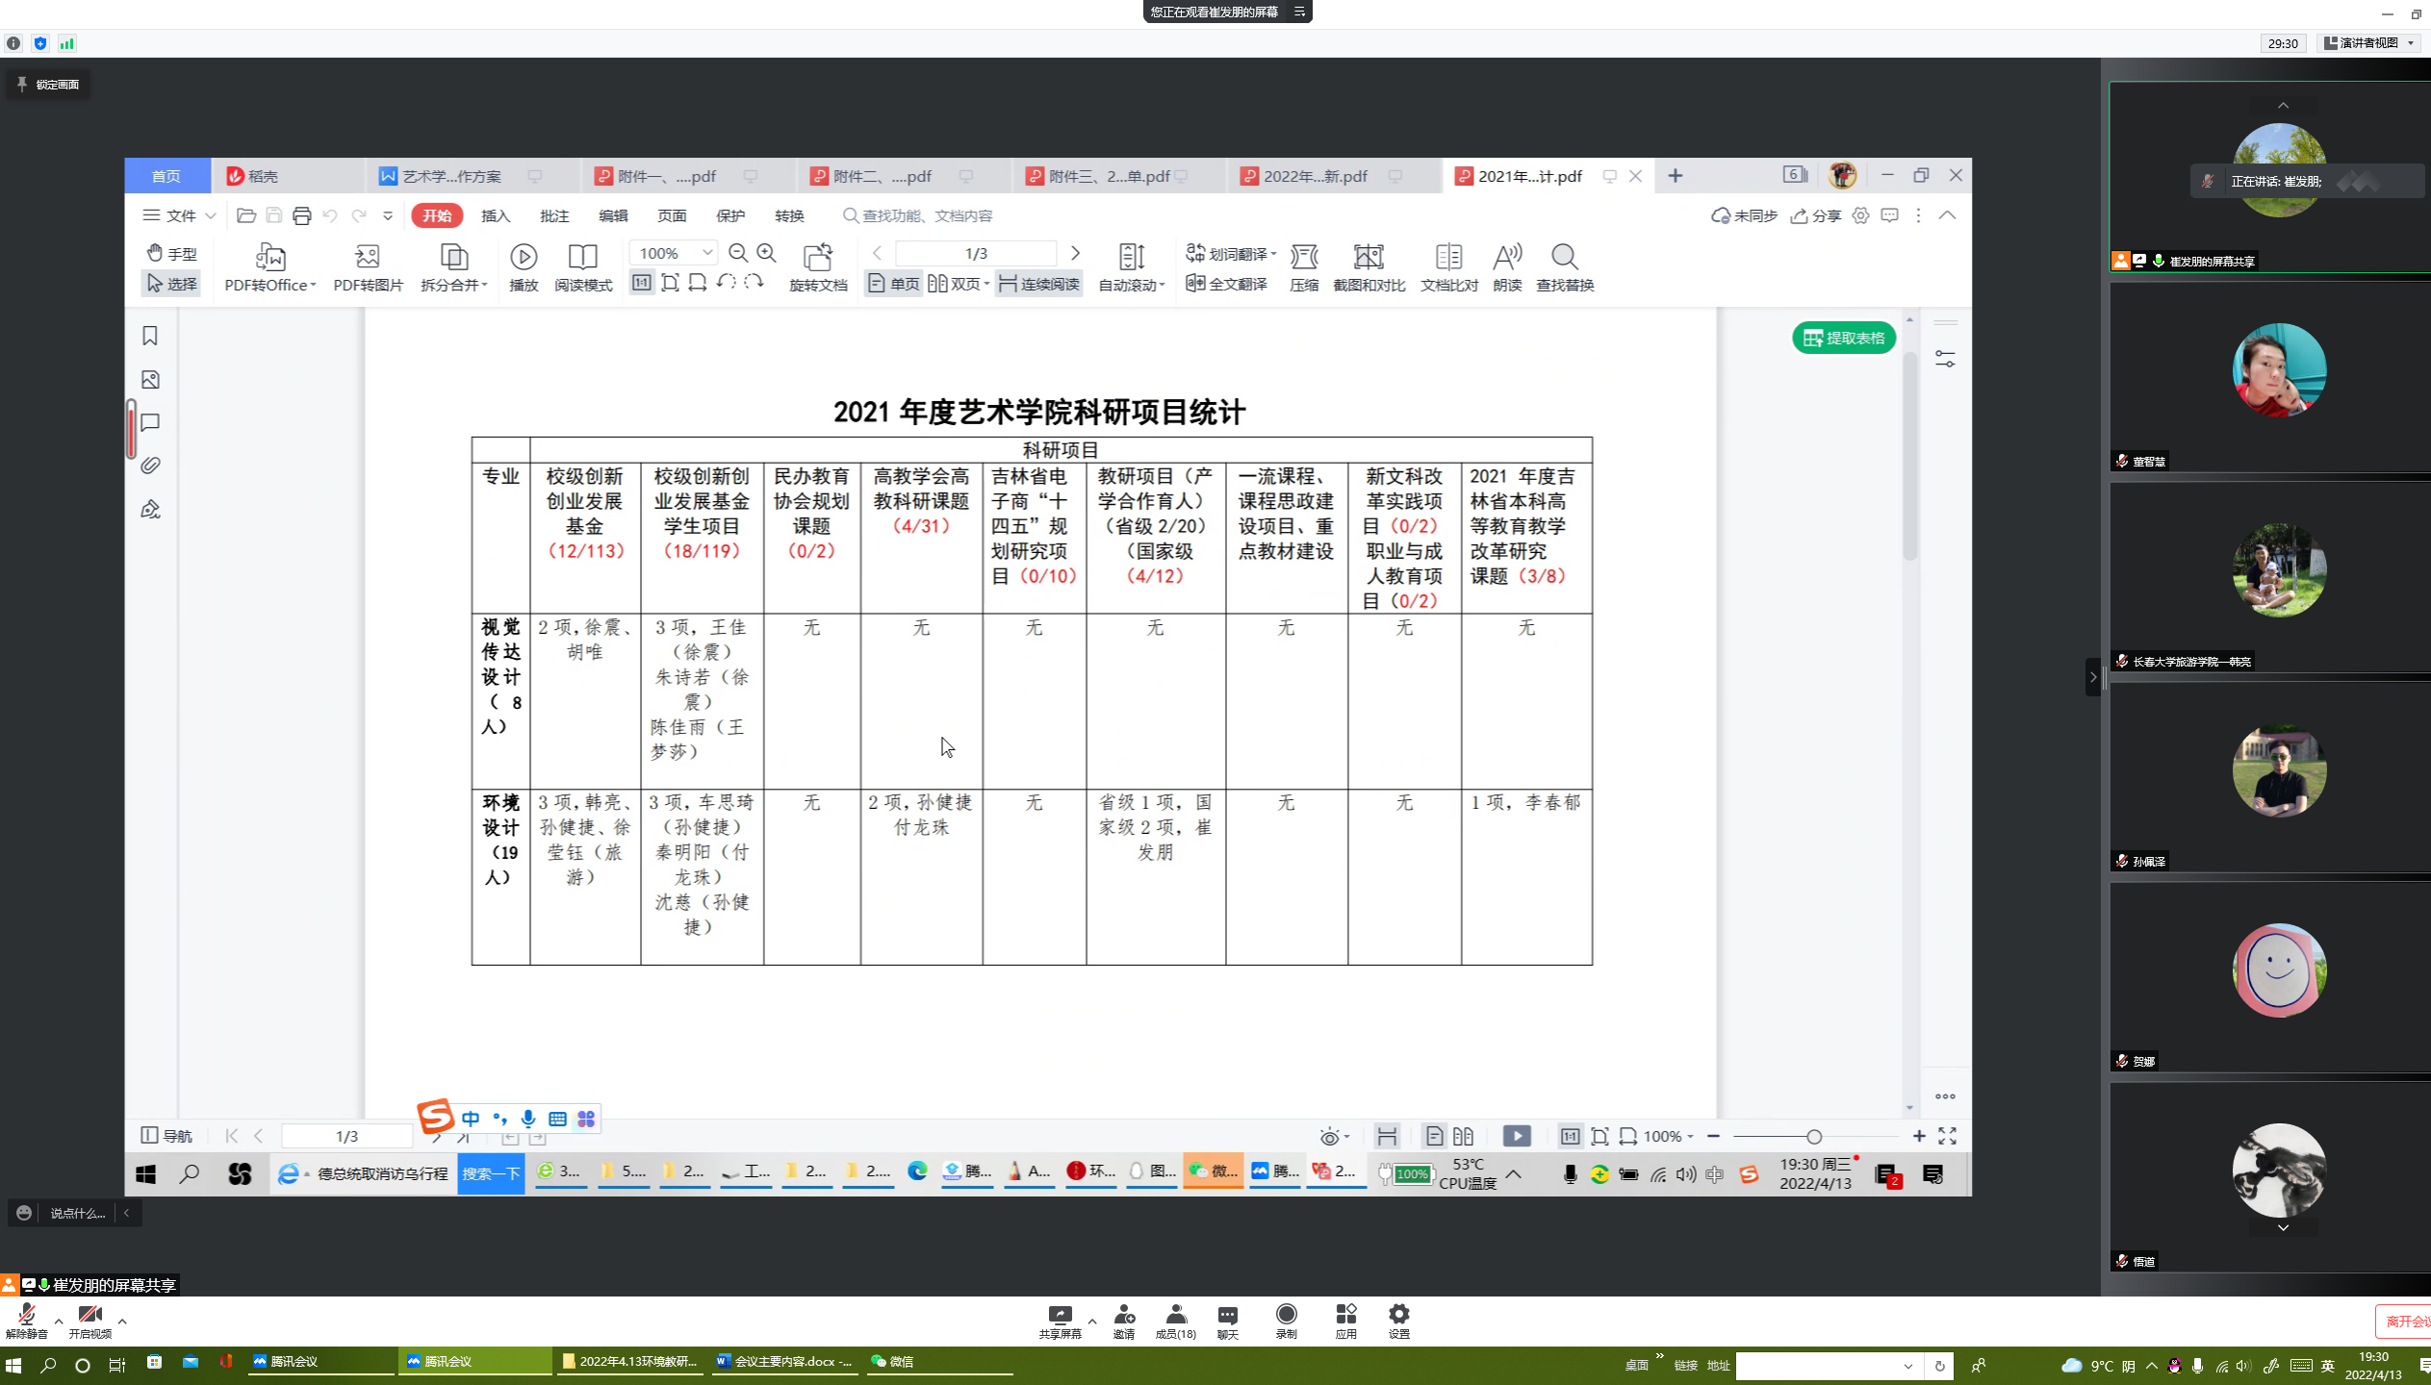Switch to the 艺术学...作方案 document tab
This screenshot has width=2431, height=1385.
451,176
